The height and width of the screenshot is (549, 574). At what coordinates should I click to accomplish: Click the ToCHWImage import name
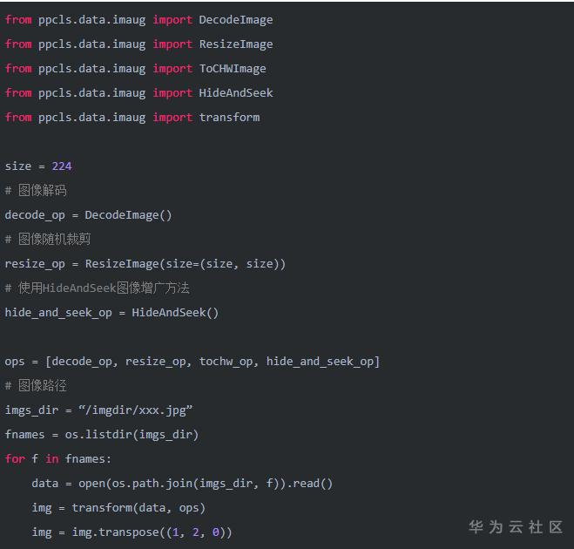click(233, 69)
